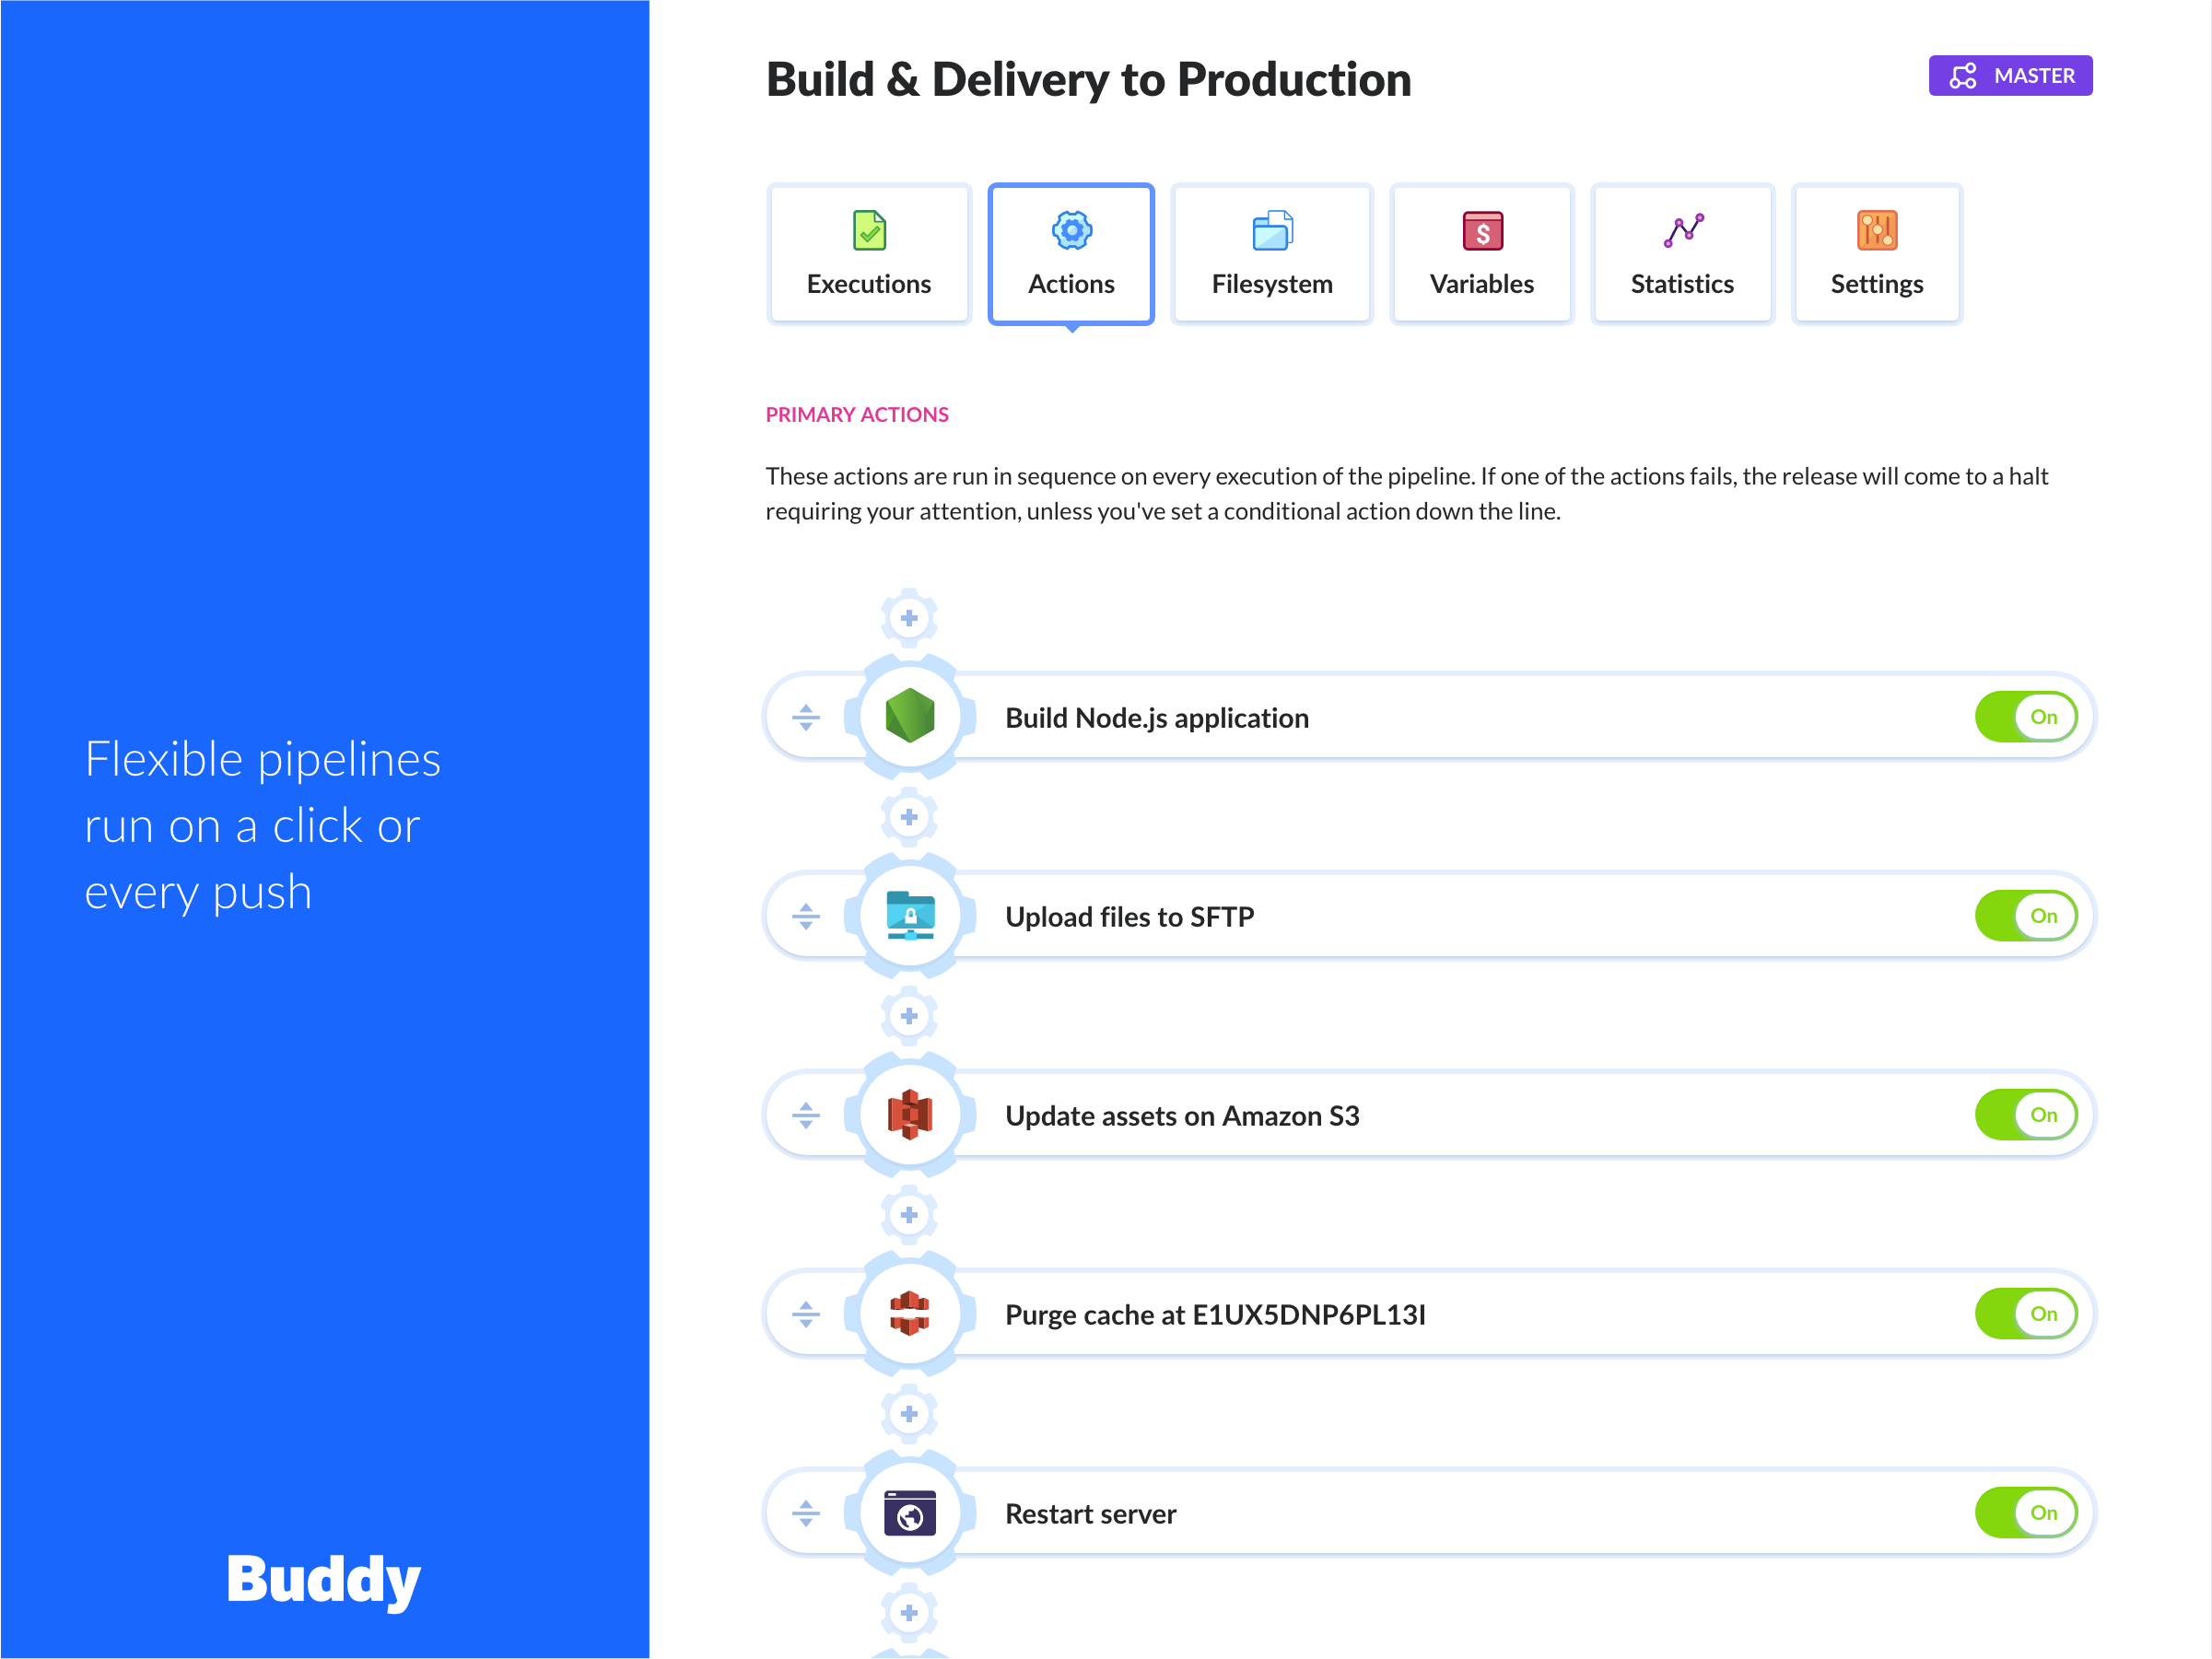Click the Filesystem tab
The image size is (2212, 1659).
pyautogui.click(x=1270, y=252)
